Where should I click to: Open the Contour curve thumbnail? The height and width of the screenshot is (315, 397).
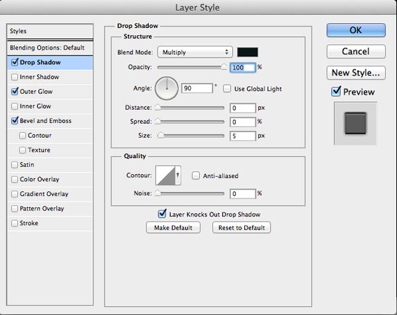coord(167,175)
